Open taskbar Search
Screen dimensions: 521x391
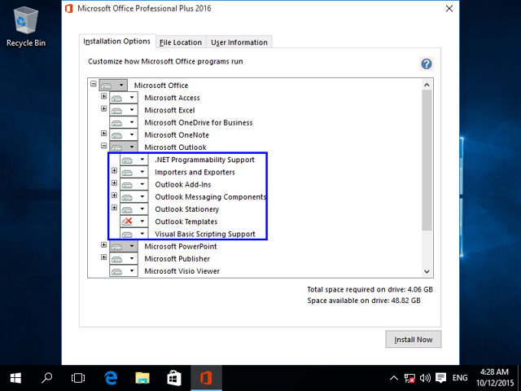coord(46,378)
